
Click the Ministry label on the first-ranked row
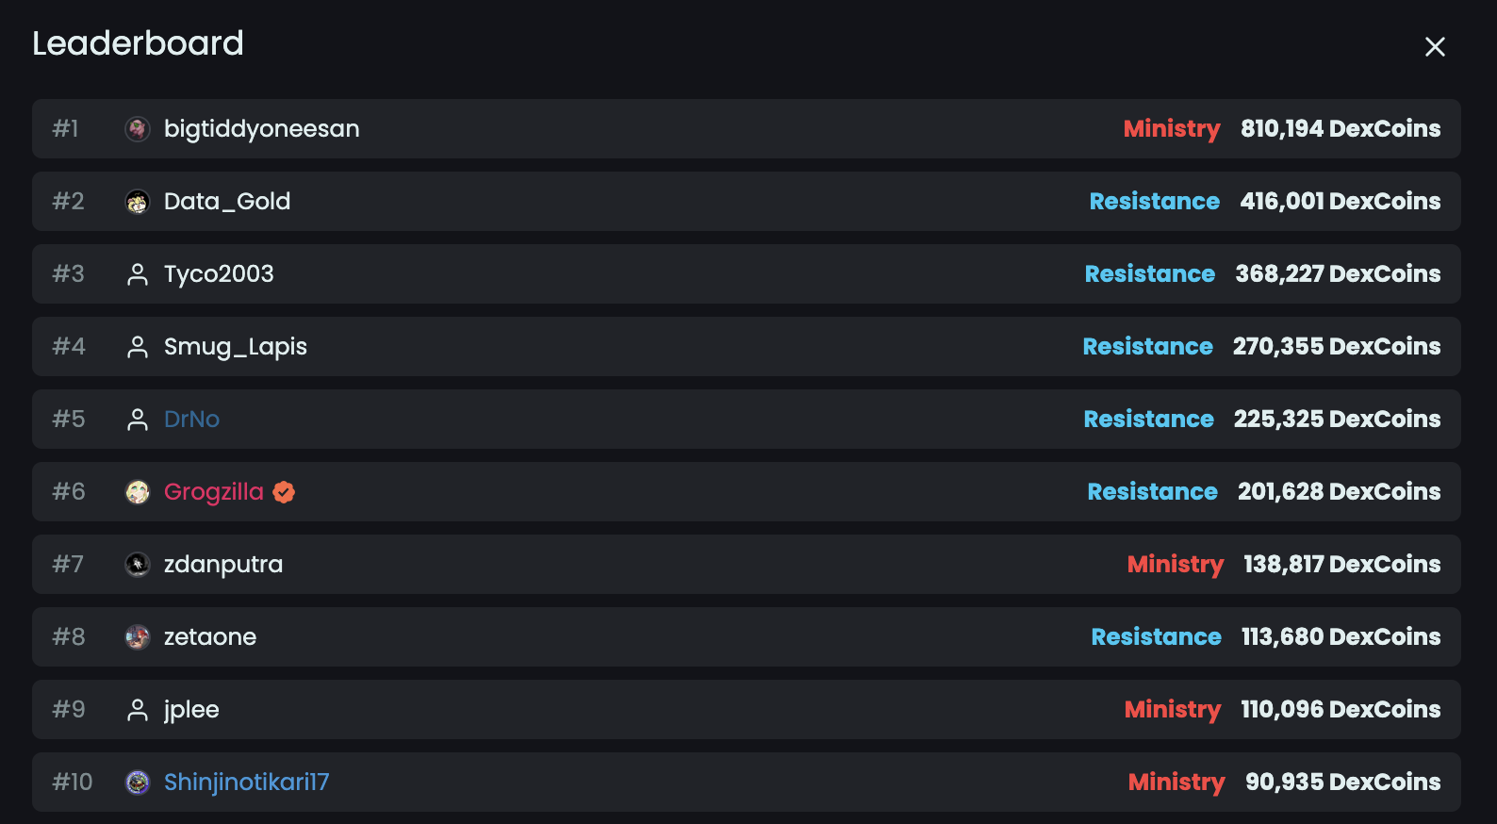1171,129
